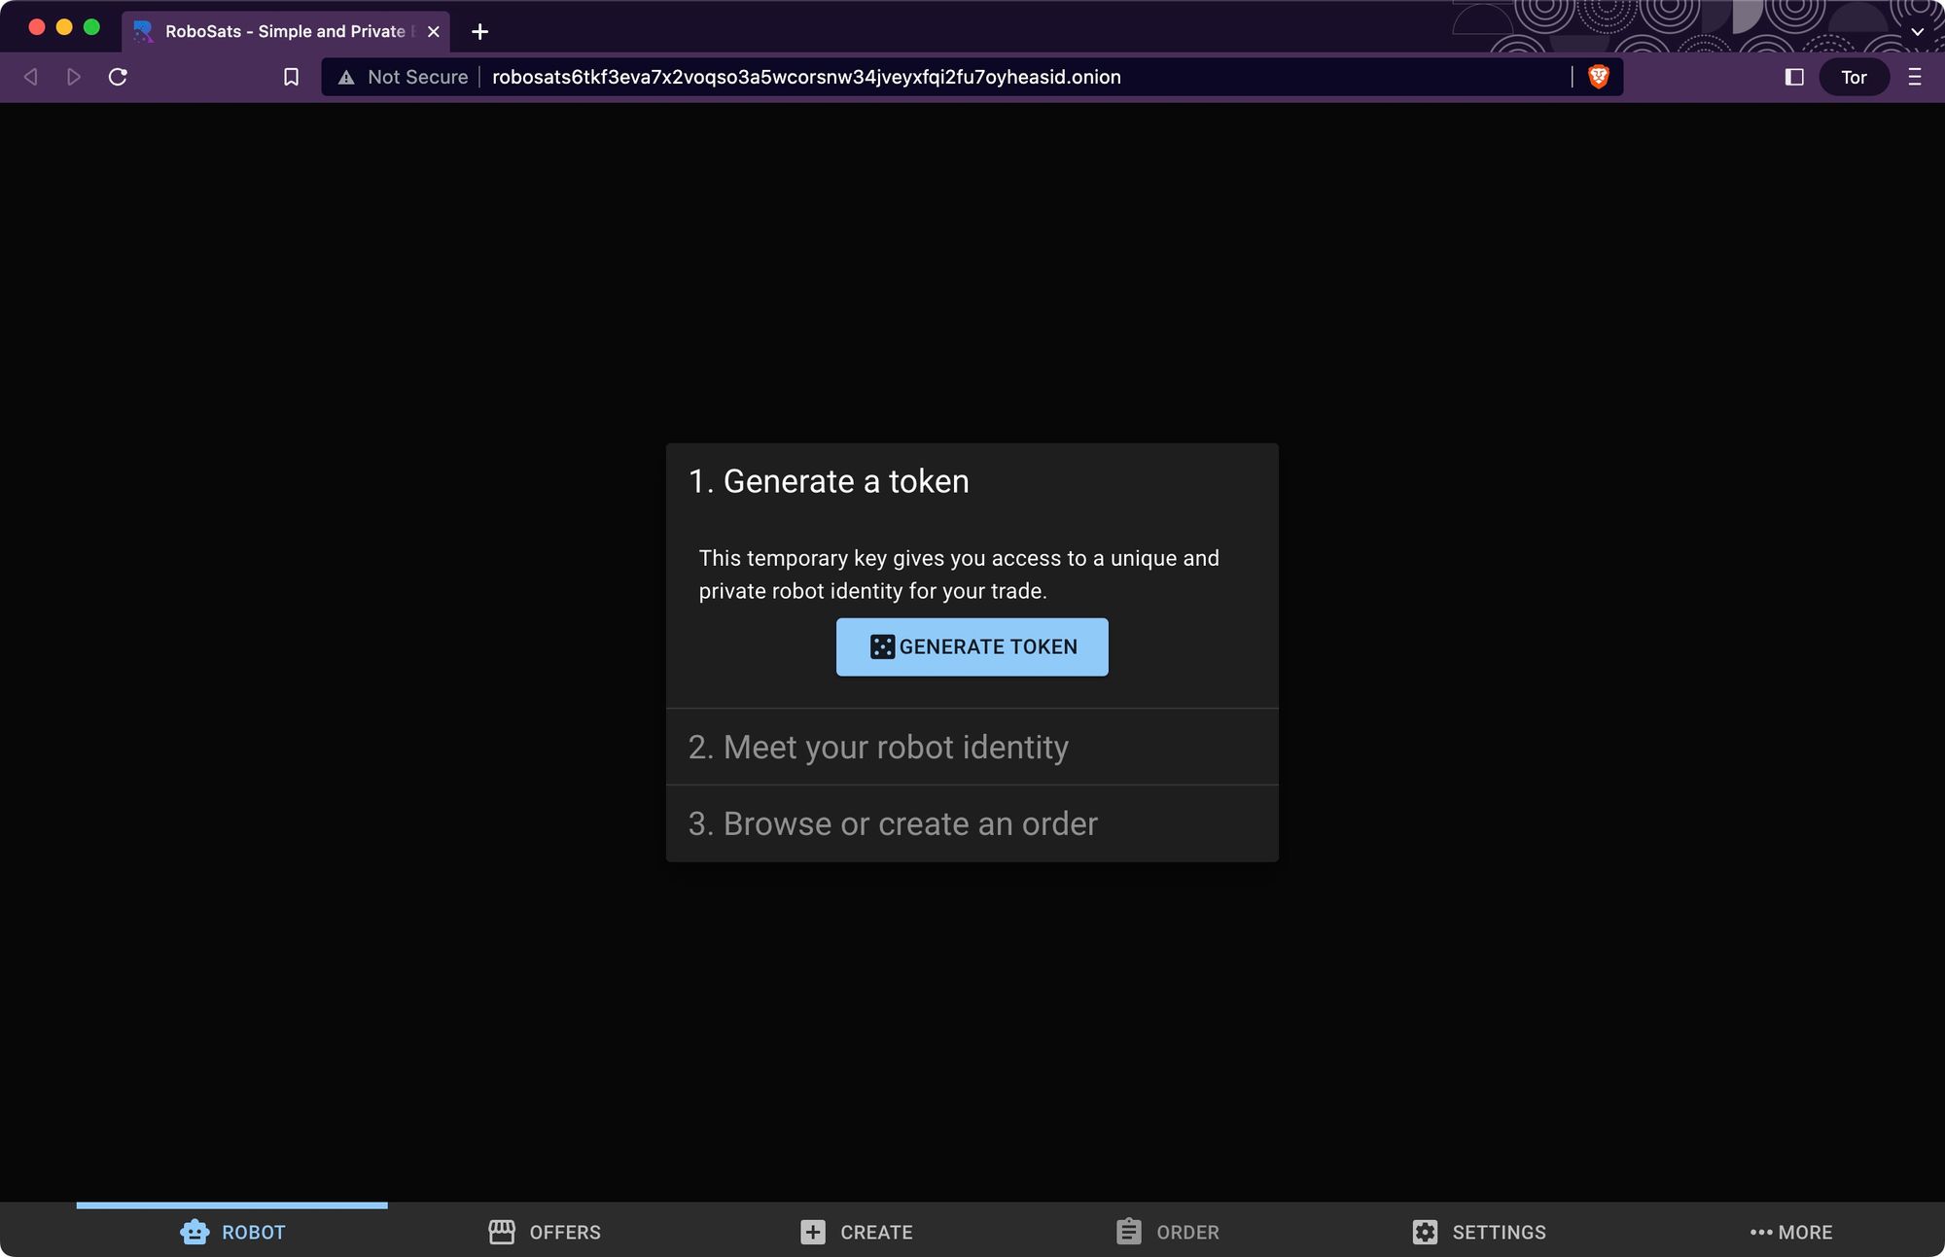
Task: Click the Tor indicator button
Action: click(1854, 77)
